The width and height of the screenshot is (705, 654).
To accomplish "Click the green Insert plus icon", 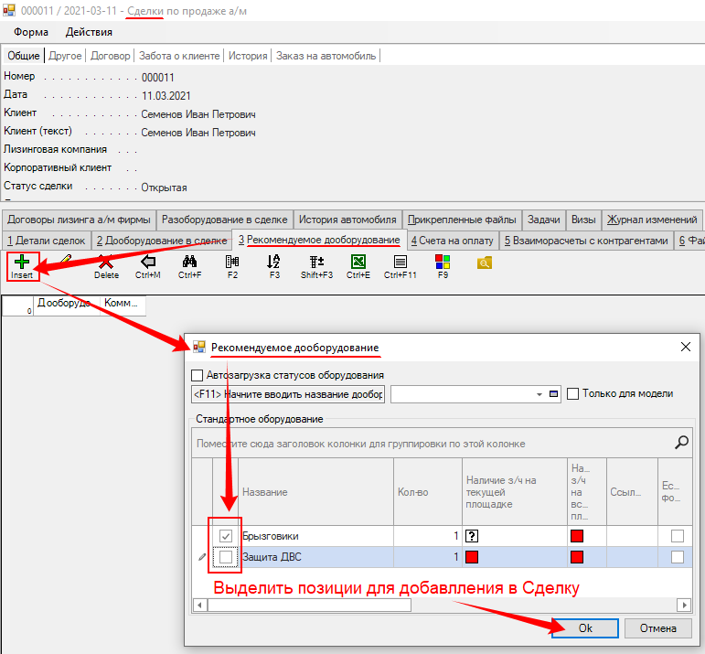I will (22, 263).
